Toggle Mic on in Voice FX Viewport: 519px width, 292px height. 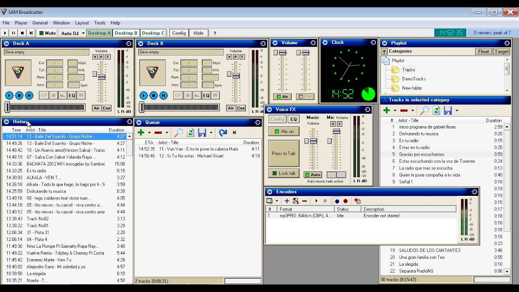(x=284, y=131)
